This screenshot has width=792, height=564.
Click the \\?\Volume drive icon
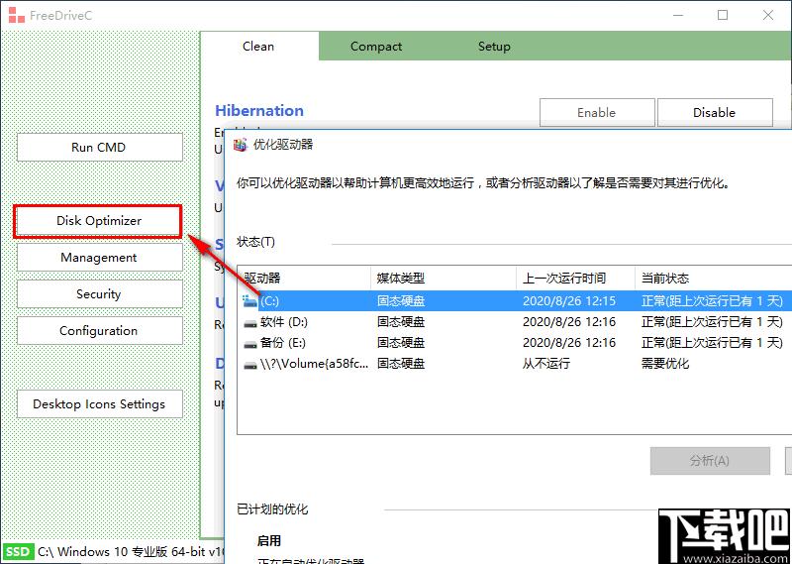pos(250,365)
